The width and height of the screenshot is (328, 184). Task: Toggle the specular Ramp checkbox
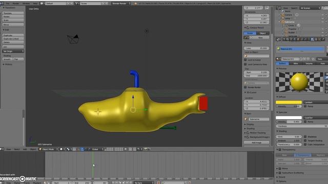(305, 122)
